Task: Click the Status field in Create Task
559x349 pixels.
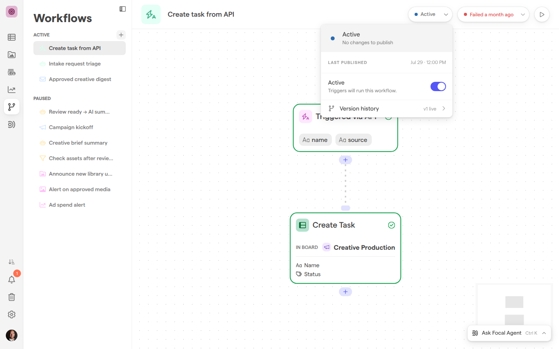Action: pyautogui.click(x=308, y=274)
